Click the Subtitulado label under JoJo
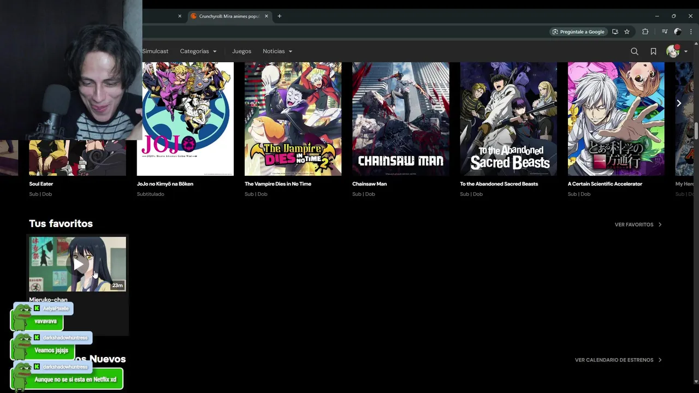This screenshot has height=393, width=699. [151, 194]
